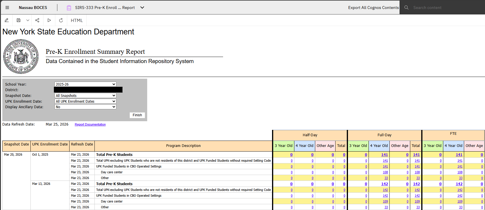
Task: Click the Half-Day group header
Action: 310,135
